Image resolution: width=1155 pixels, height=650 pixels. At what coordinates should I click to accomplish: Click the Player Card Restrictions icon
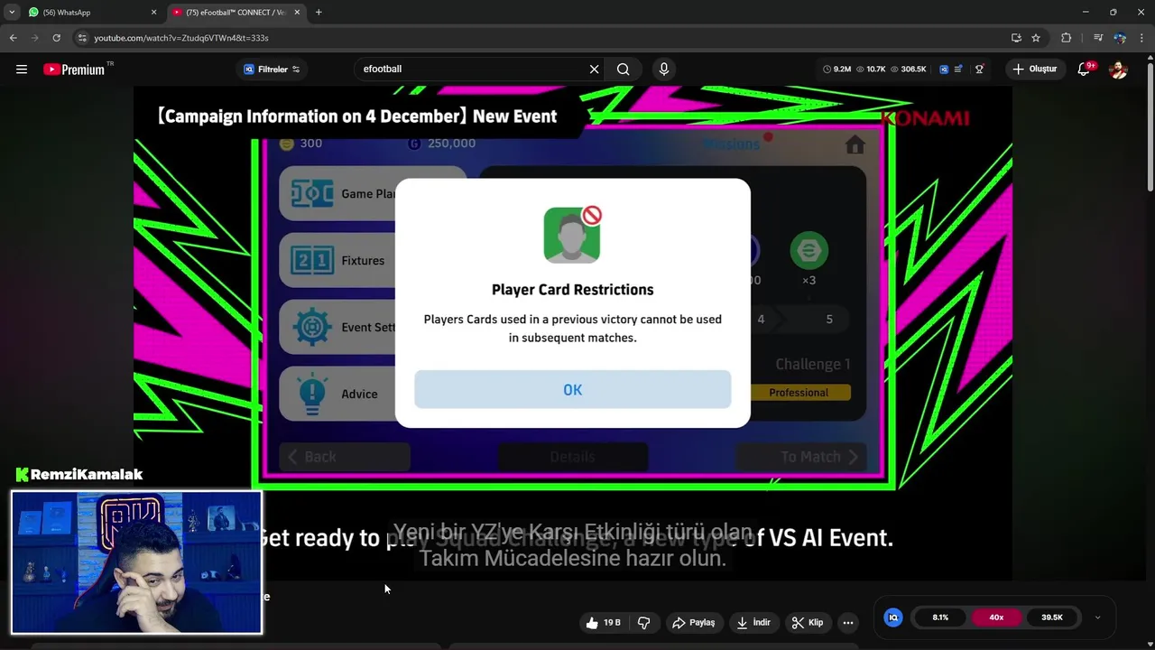[572, 234]
